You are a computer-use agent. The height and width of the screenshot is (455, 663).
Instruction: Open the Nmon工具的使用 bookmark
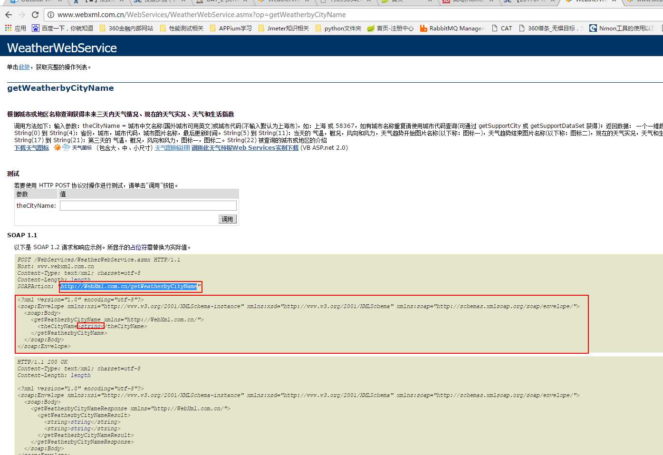(x=622, y=28)
